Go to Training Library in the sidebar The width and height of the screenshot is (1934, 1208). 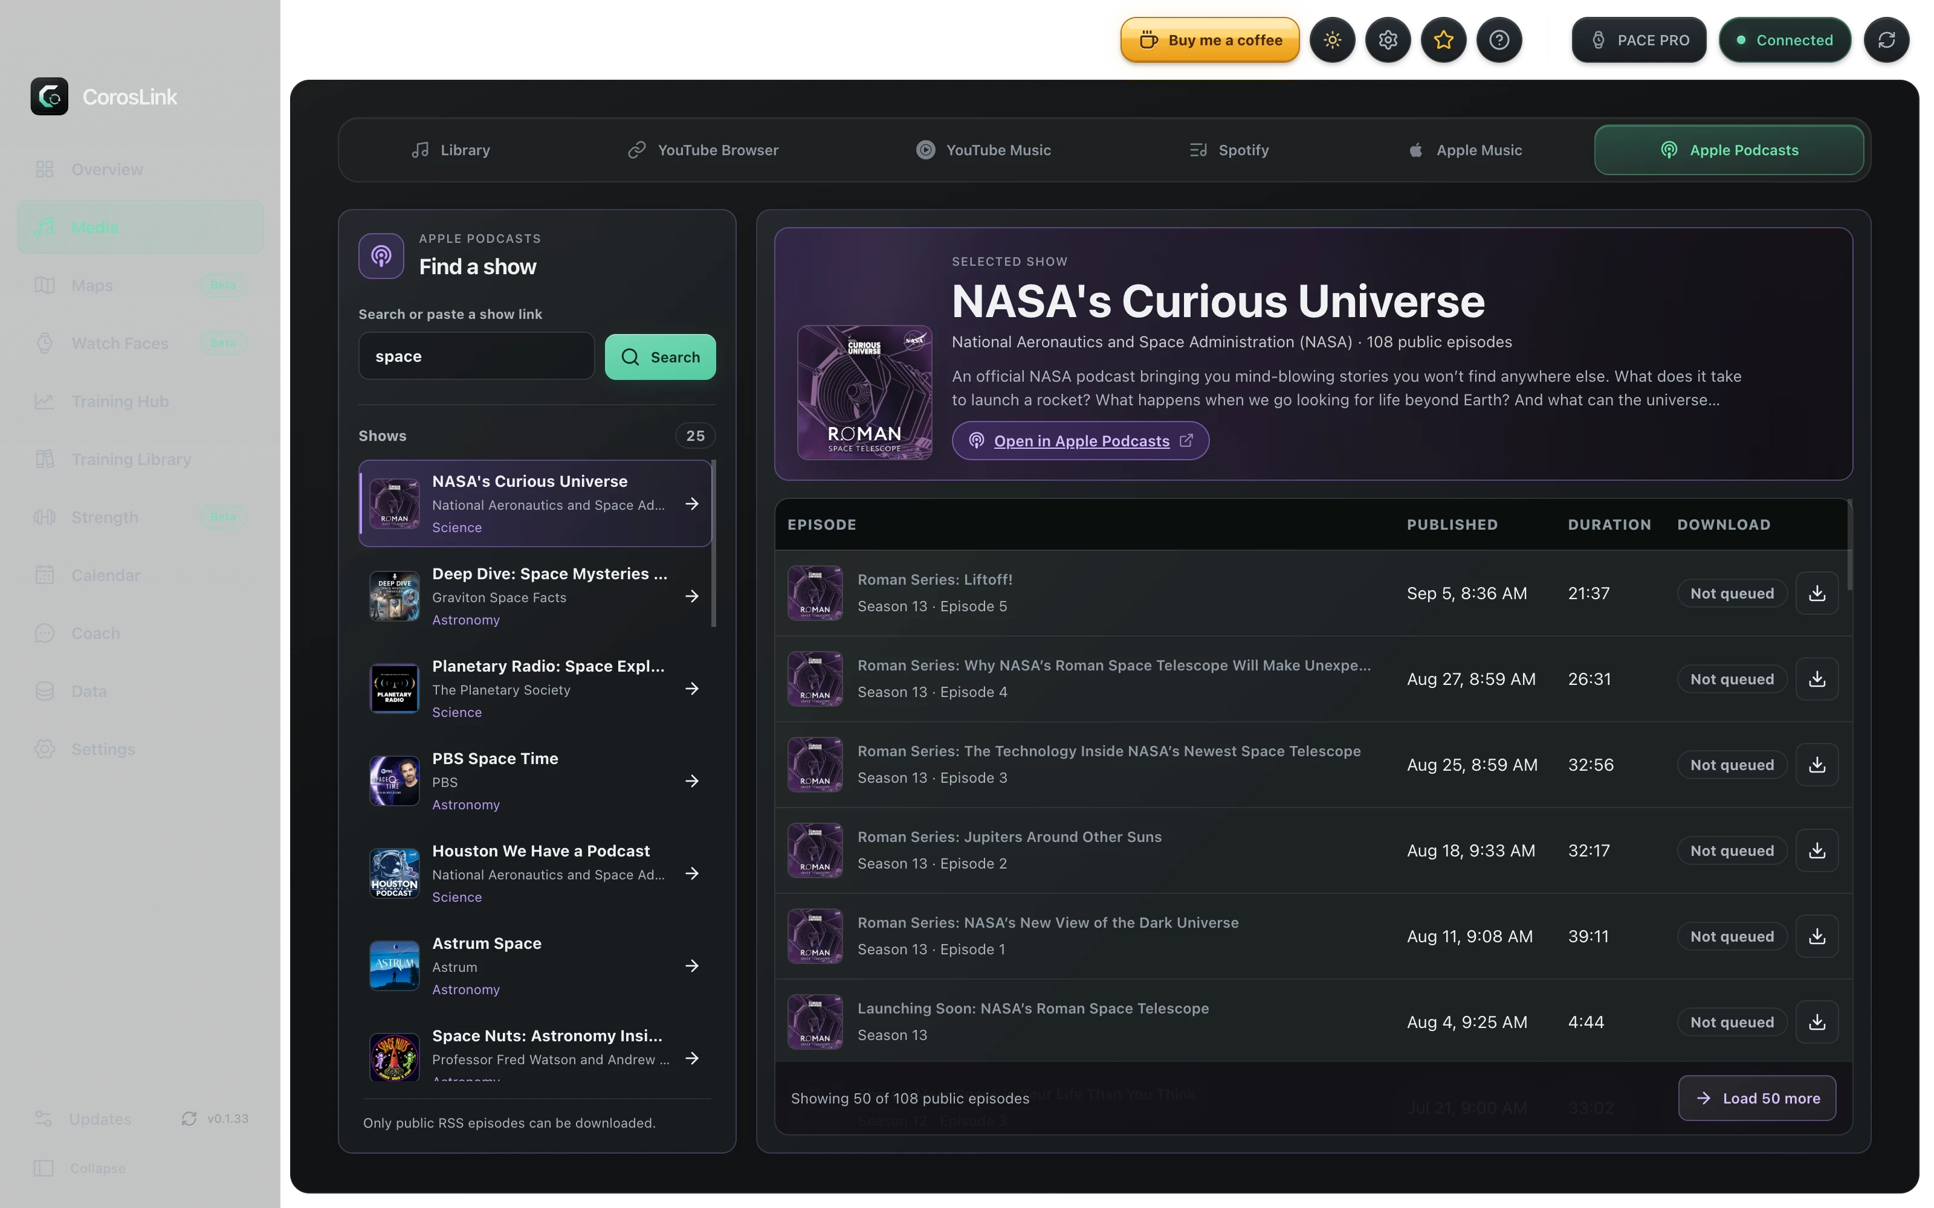pos(140,460)
